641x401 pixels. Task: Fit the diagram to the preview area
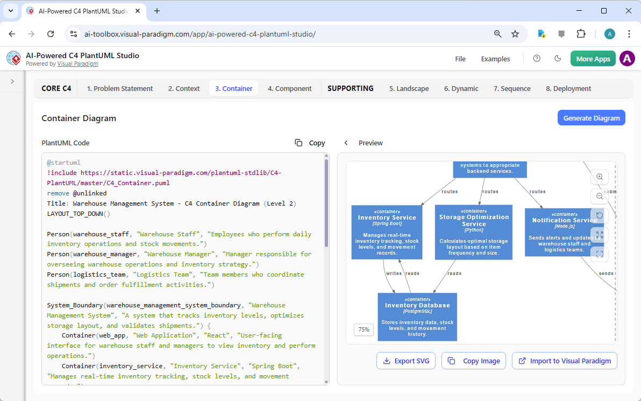pyautogui.click(x=600, y=235)
